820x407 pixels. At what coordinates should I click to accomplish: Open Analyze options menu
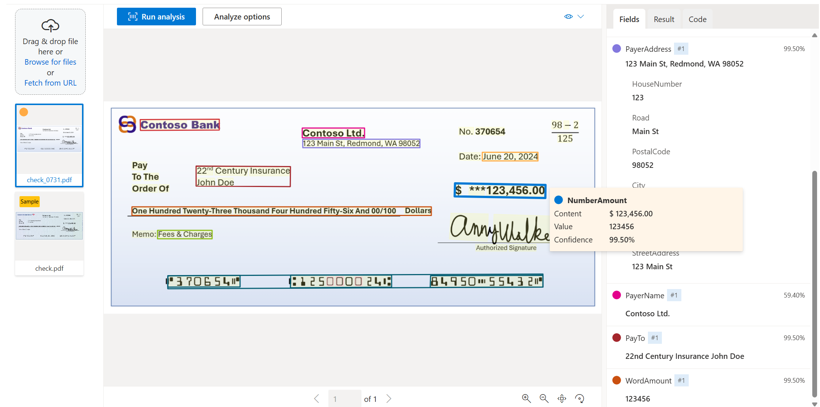(x=242, y=16)
